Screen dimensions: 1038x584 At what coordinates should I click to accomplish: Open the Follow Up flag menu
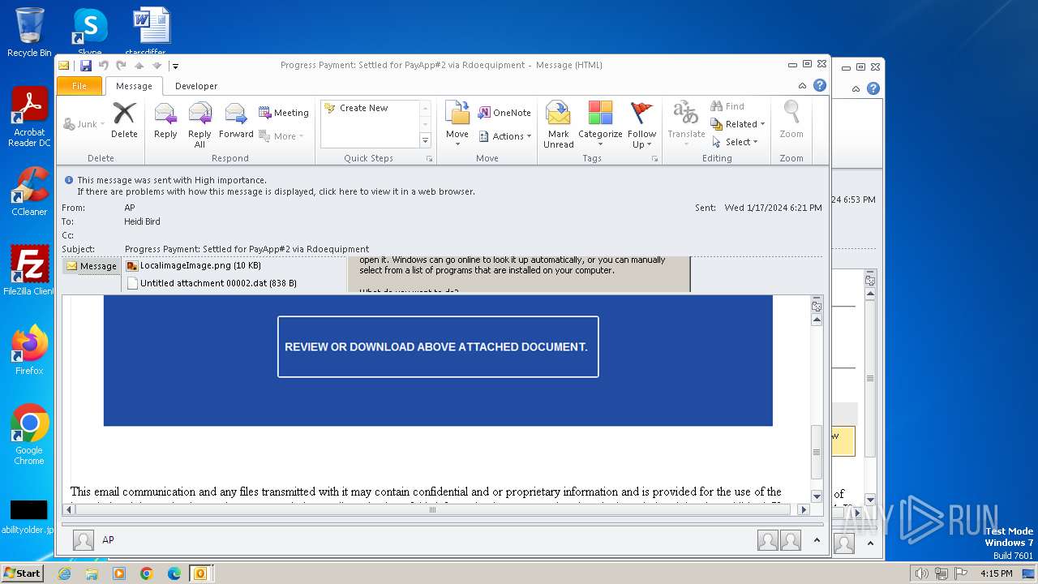pyautogui.click(x=641, y=125)
